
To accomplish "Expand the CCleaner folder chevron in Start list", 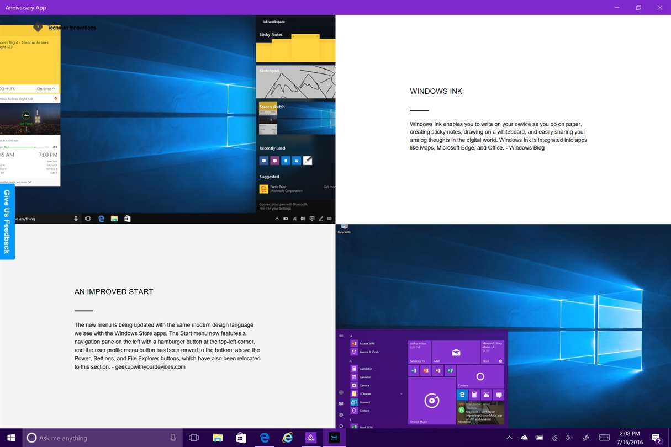I will (x=401, y=394).
